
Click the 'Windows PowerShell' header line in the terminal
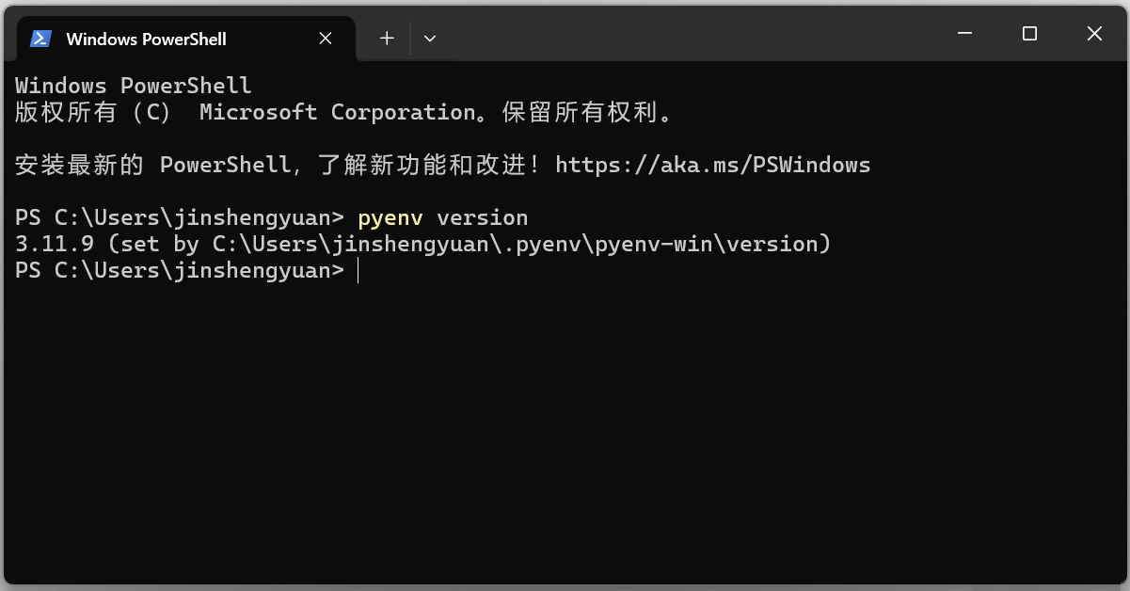pyautogui.click(x=134, y=86)
